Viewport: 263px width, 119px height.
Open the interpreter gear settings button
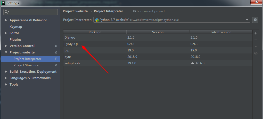[x=255, y=20]
